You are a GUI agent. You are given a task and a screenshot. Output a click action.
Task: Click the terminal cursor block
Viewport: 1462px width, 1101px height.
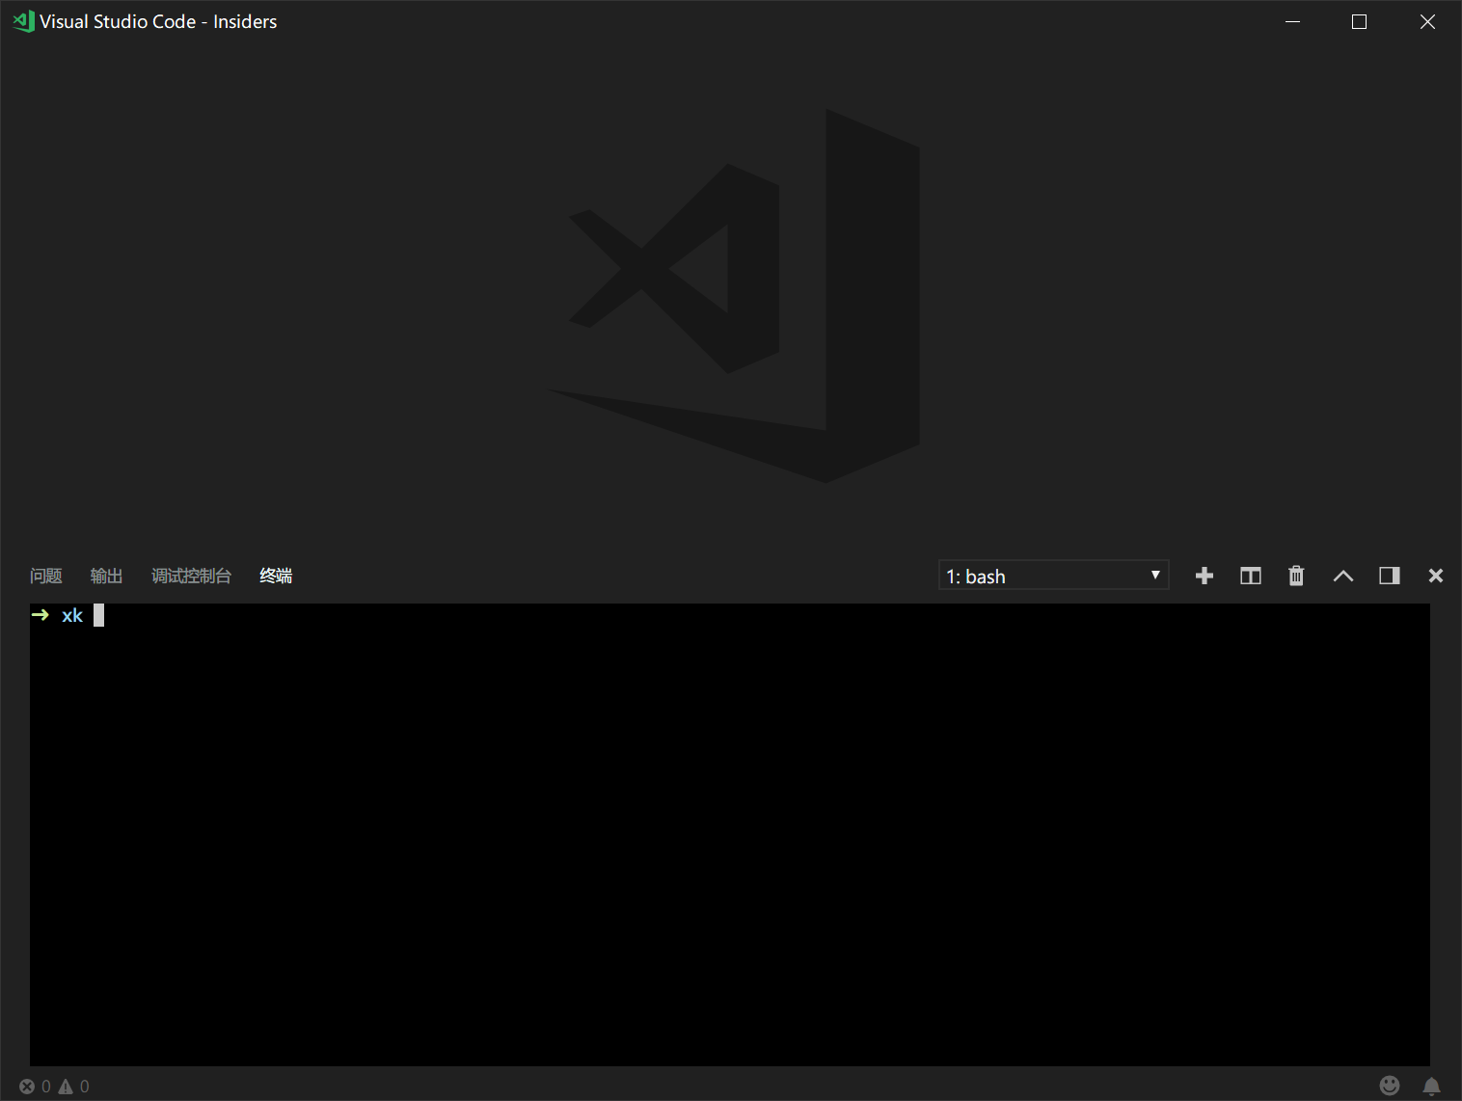(x=97, y=615)
